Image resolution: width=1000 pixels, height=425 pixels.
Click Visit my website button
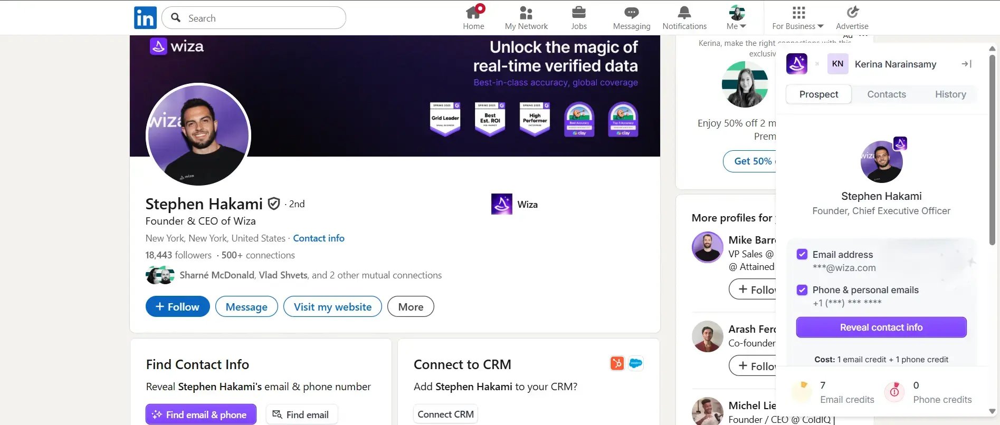click(332, 307)
